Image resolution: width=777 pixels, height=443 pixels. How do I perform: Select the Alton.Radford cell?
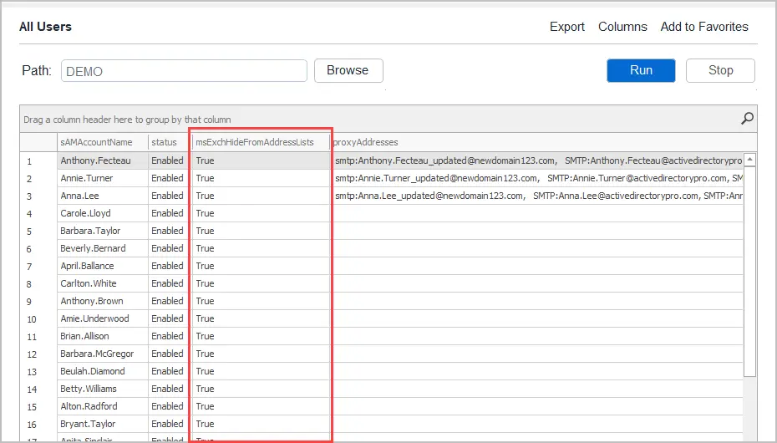pos(102,406)
